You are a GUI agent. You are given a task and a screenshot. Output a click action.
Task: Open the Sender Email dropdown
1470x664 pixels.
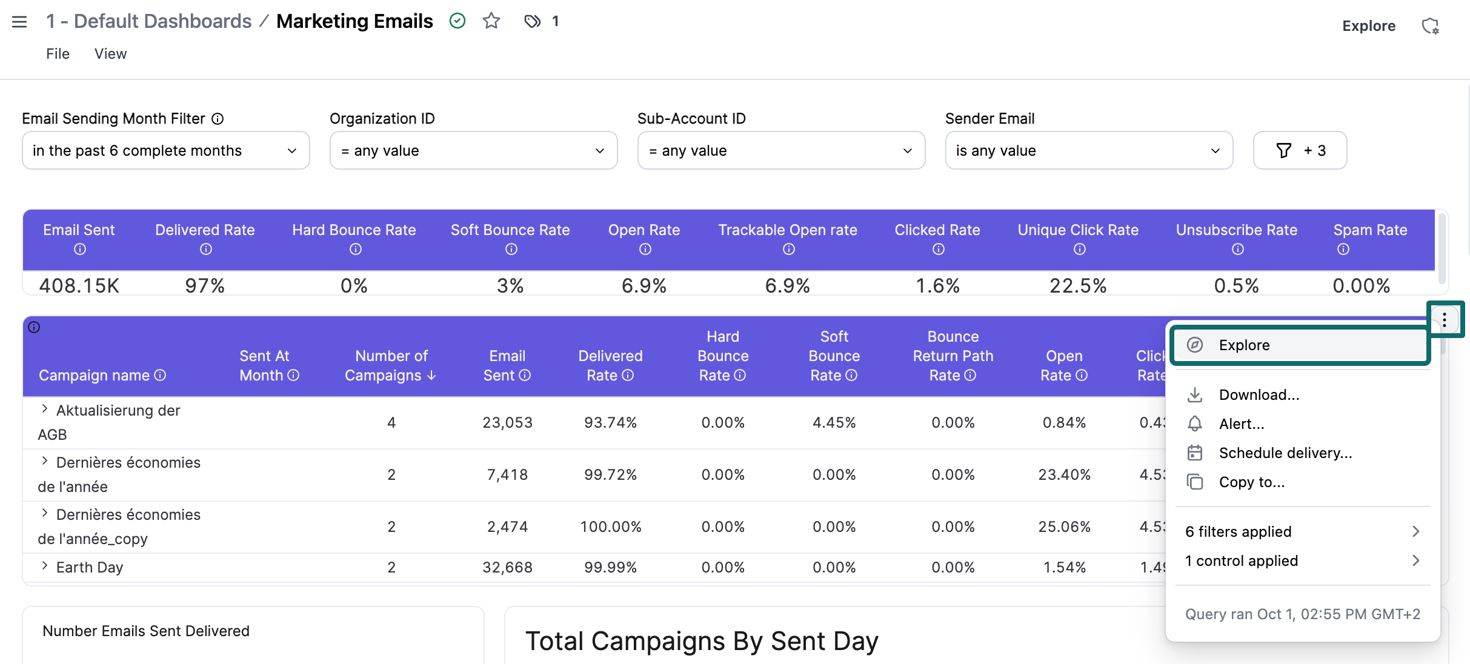1088,150
